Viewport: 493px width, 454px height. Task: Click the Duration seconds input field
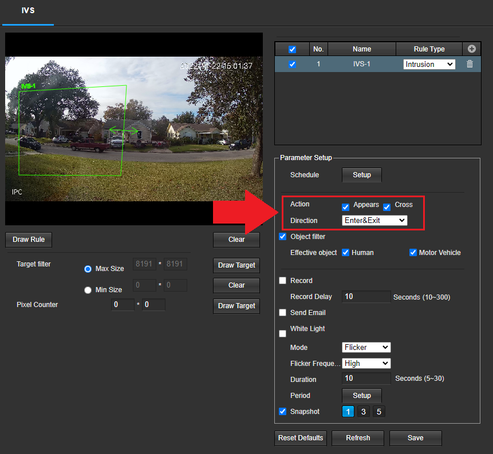[x=366, y=379]
